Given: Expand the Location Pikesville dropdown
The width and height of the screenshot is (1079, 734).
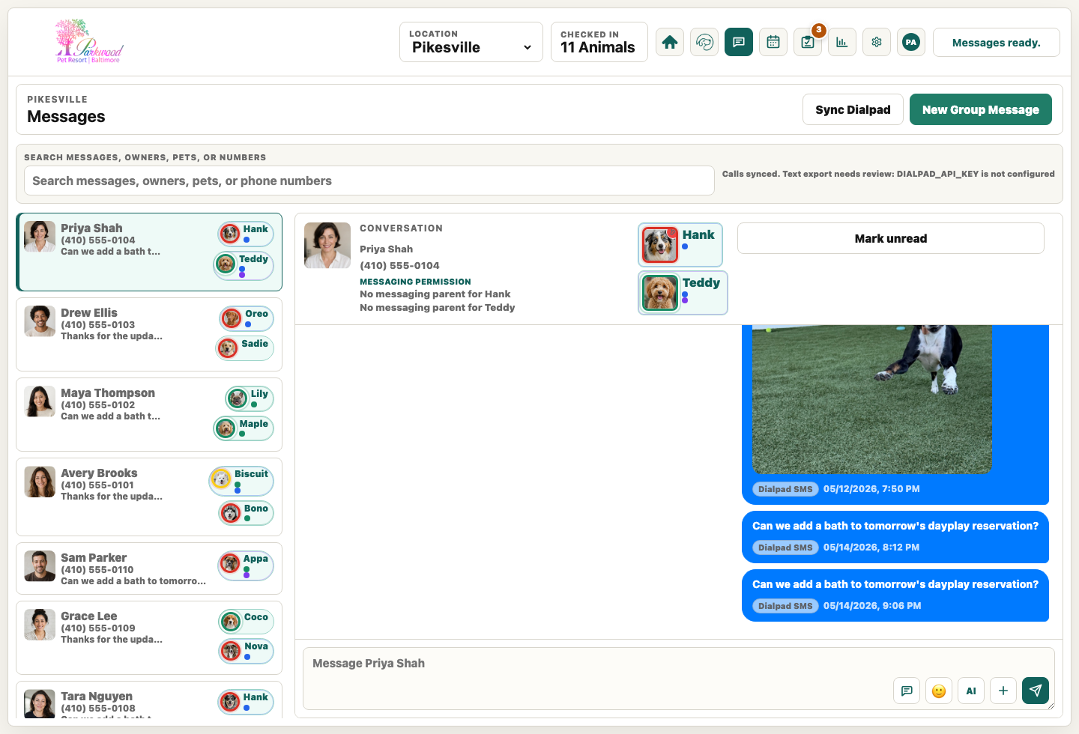Looking at the screenshot, I should (471, 42).
